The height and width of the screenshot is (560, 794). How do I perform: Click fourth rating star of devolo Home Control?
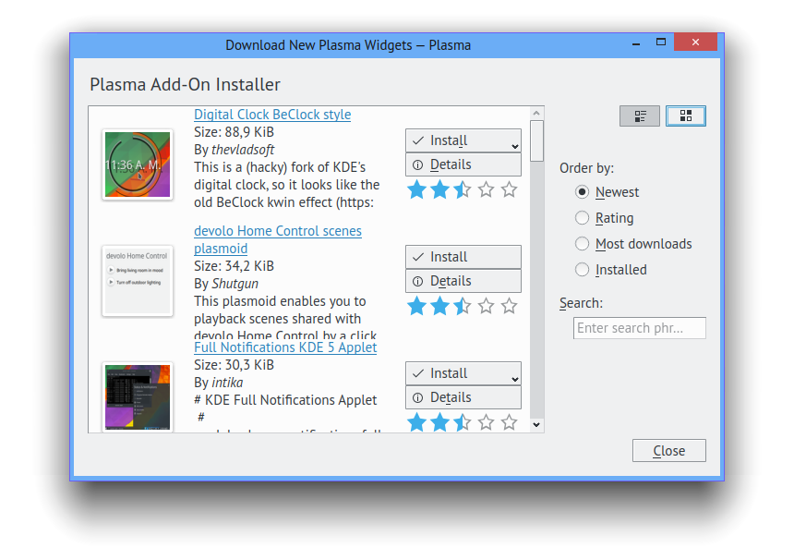tap(487, 306)
